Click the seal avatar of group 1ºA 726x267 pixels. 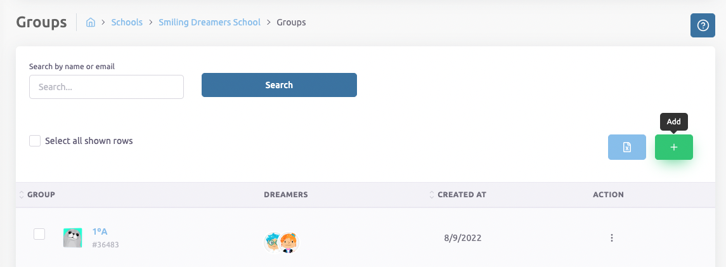click(x=73, y=238)
